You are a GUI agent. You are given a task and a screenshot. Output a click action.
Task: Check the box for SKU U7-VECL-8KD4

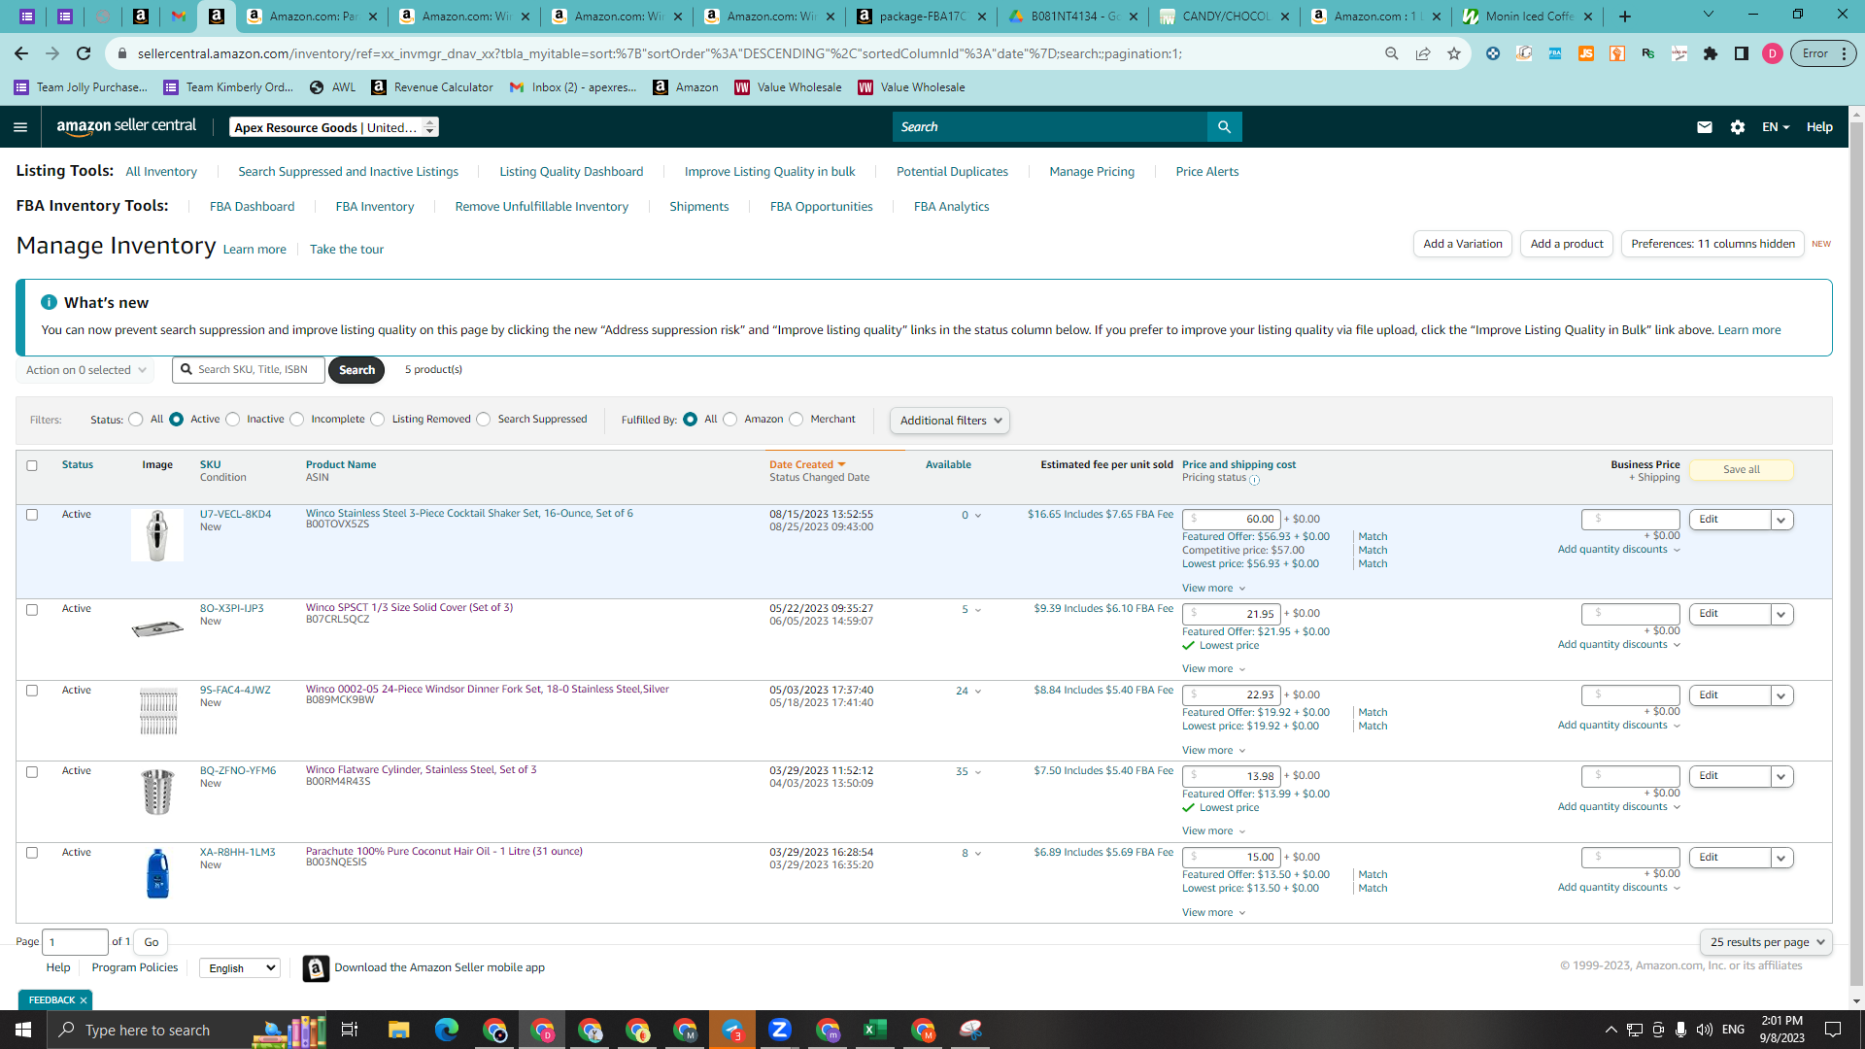32,515
